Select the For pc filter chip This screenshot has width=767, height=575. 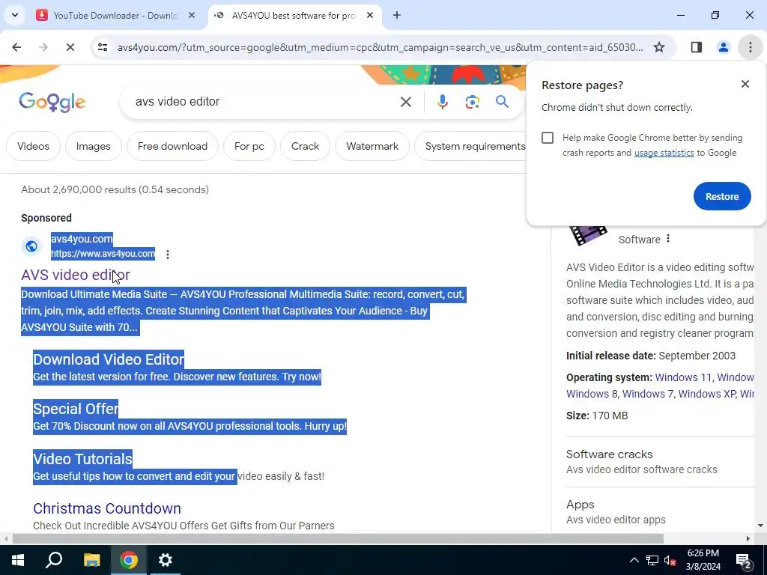click(x=249, y=146)
